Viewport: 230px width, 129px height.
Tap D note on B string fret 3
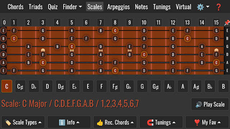(x=43, y=39)
